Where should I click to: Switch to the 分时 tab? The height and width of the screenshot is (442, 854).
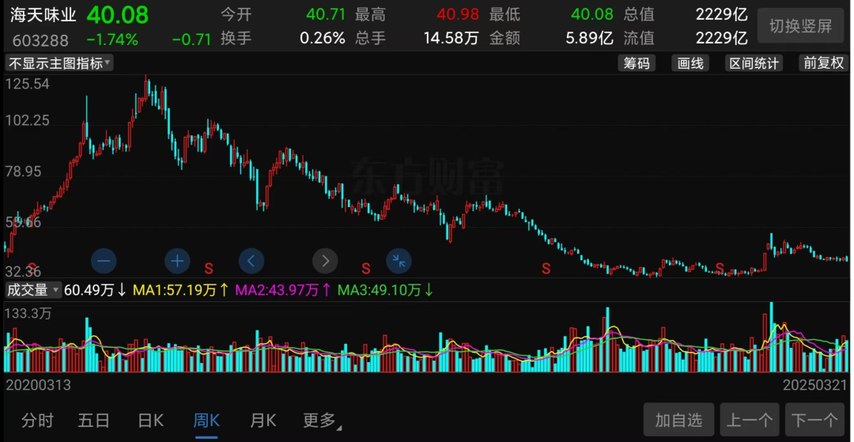pos(37,420)
